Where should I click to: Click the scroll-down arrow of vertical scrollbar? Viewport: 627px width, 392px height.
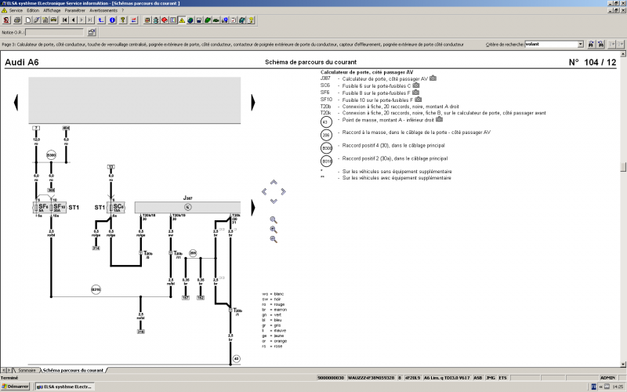pos(623,364)
